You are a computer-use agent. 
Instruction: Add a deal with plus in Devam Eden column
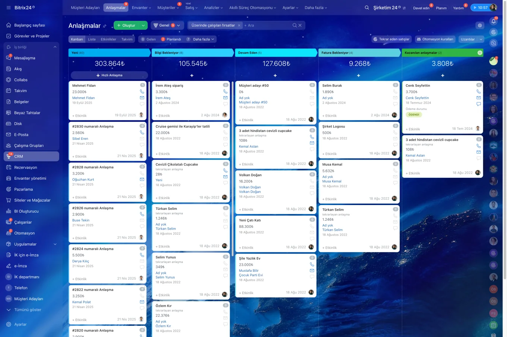pyautogui.click(x=275, y=76)
